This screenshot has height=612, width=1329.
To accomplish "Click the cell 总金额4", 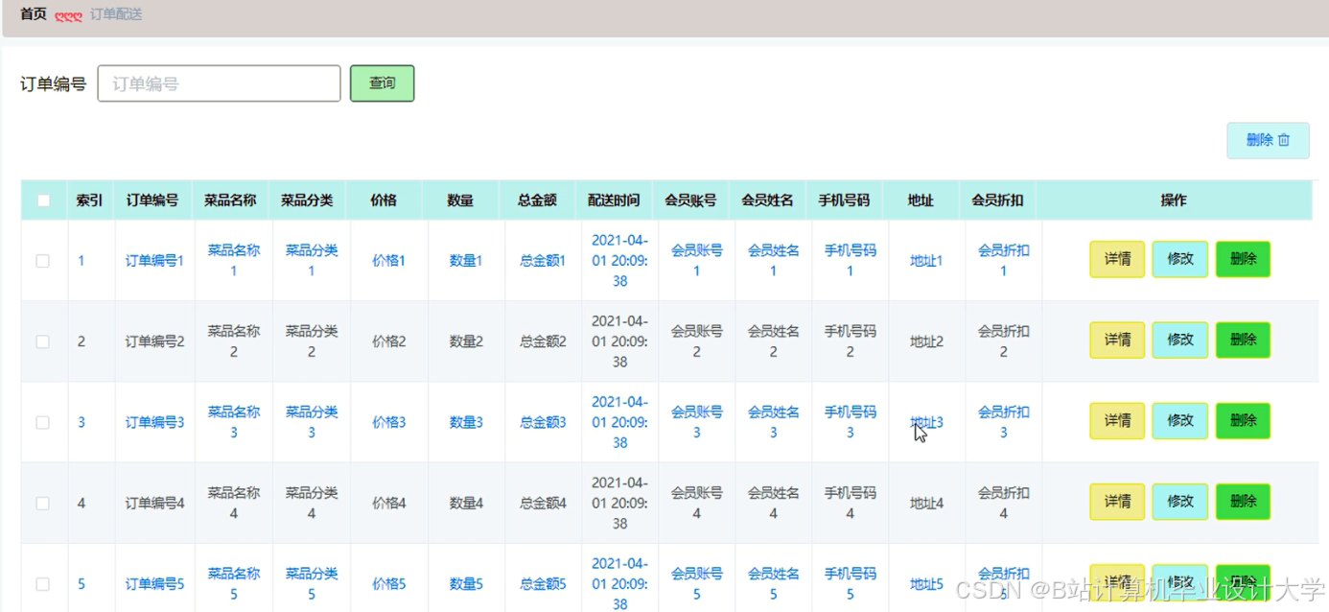I will 543,503.
